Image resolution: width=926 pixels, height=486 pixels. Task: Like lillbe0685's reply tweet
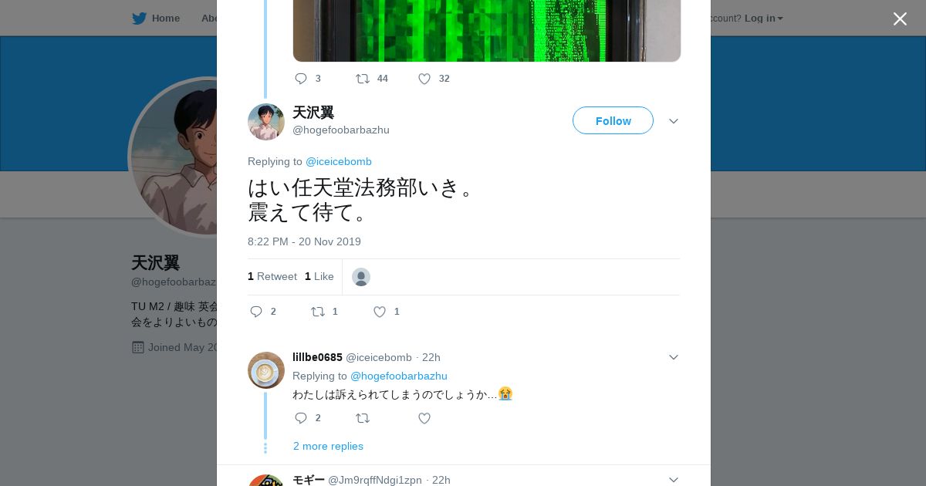click(424, 418)
